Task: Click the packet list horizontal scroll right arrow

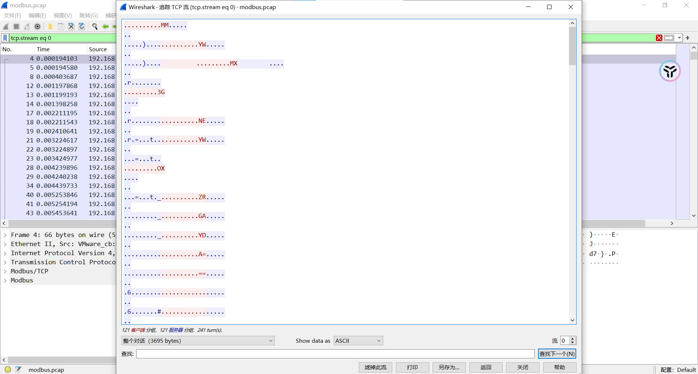Action: [672, 223]
